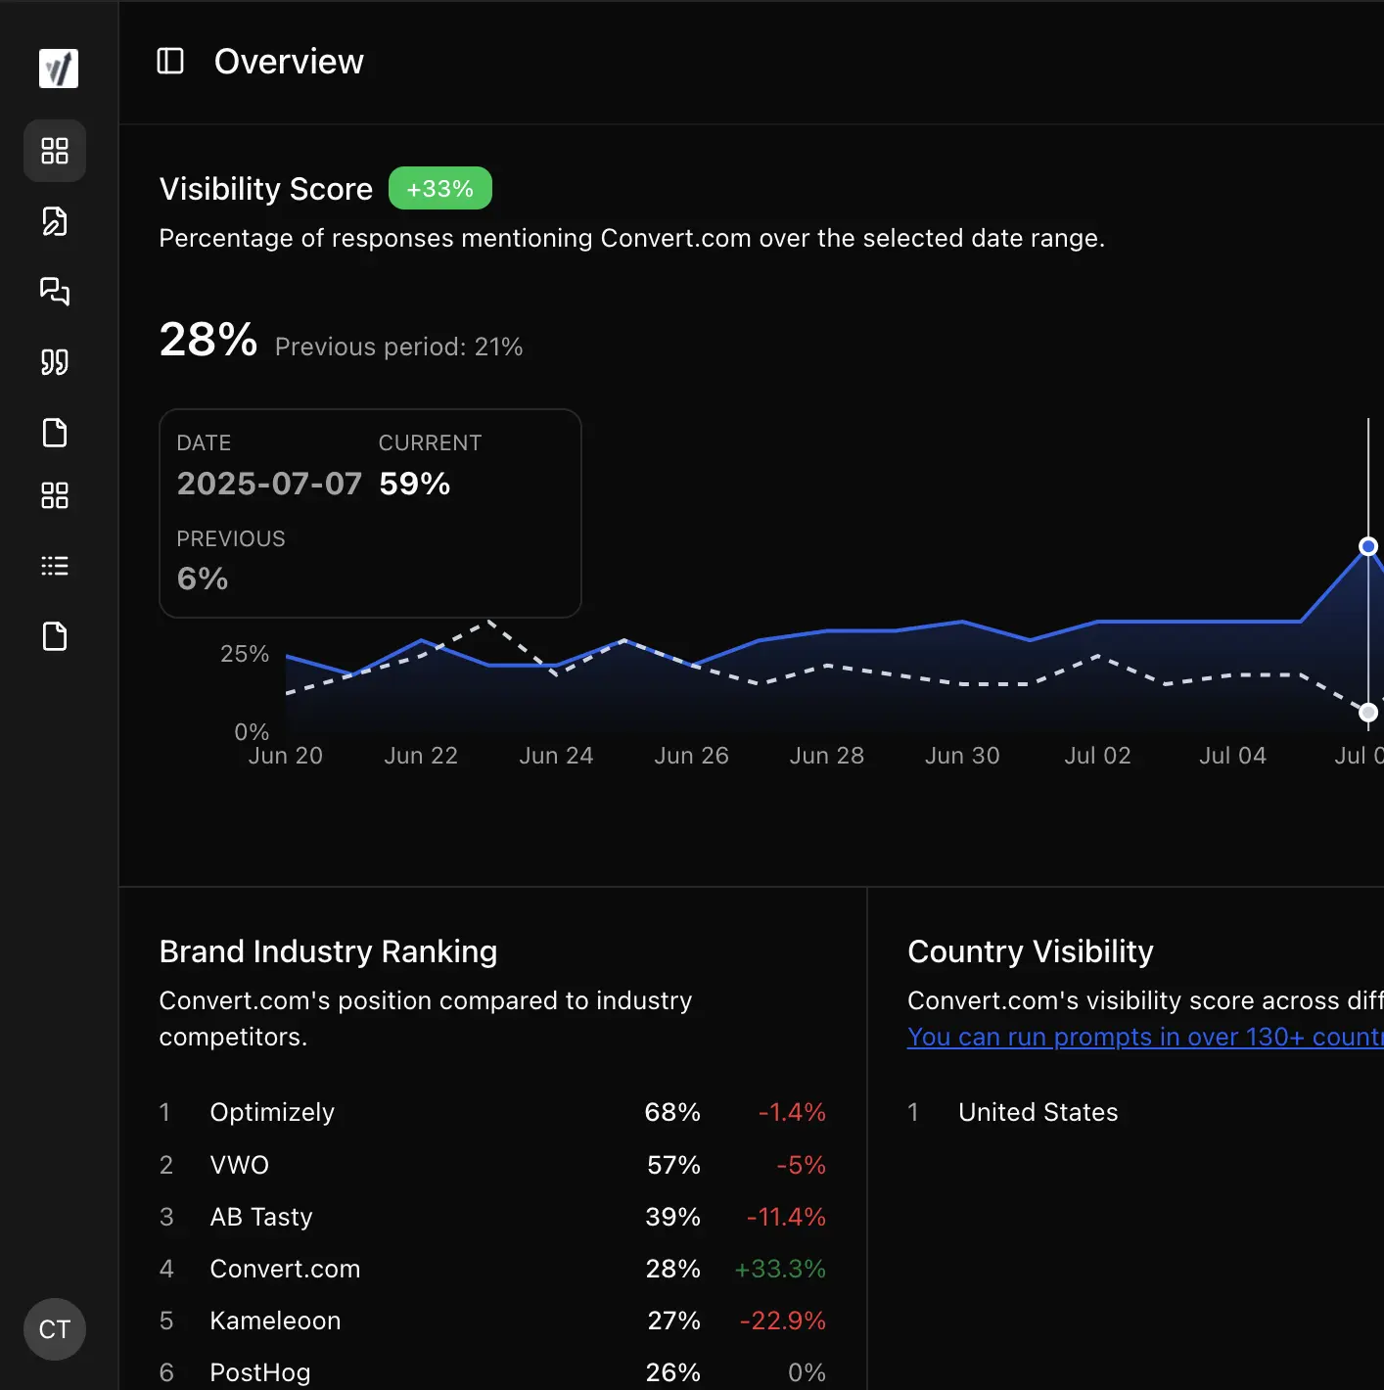The width and height of the screenshot is (1384, 1390).
Task: Select the quotation marks sidebar icon
Action: coord(55,362)
